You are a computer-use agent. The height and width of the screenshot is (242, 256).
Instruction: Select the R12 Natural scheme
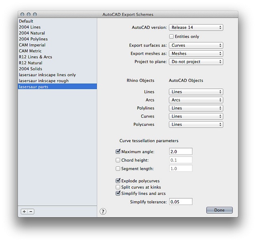[57, 63]
